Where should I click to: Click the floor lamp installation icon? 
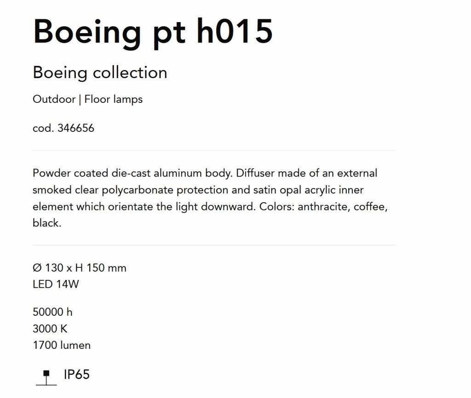coord(46,378)
